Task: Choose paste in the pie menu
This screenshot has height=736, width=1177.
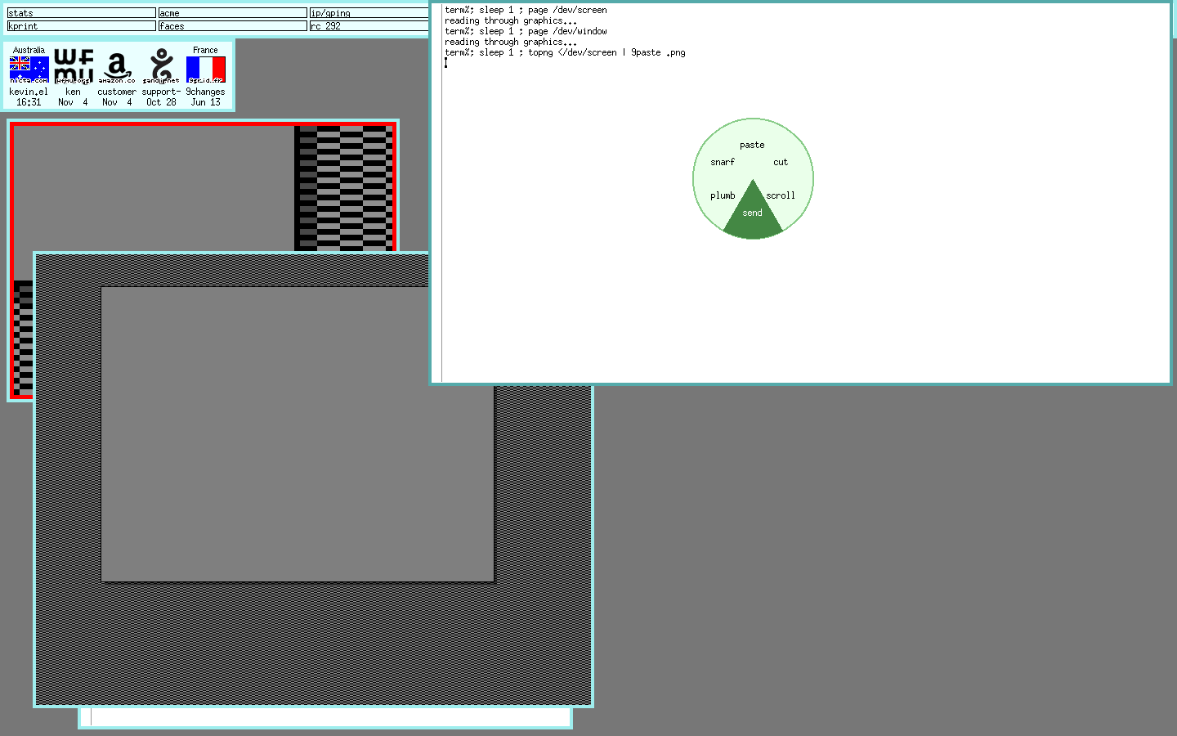Action: click(752, 145)
